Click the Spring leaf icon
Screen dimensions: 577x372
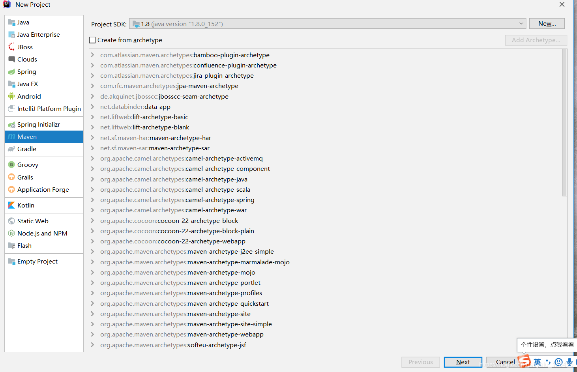click(x=11, y=72)
